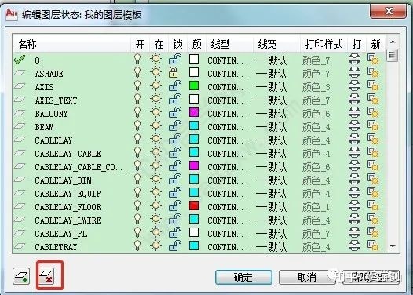Freeze the ASHADE layer via sun icon
413x295 pixels.
(x=155, y=72)
